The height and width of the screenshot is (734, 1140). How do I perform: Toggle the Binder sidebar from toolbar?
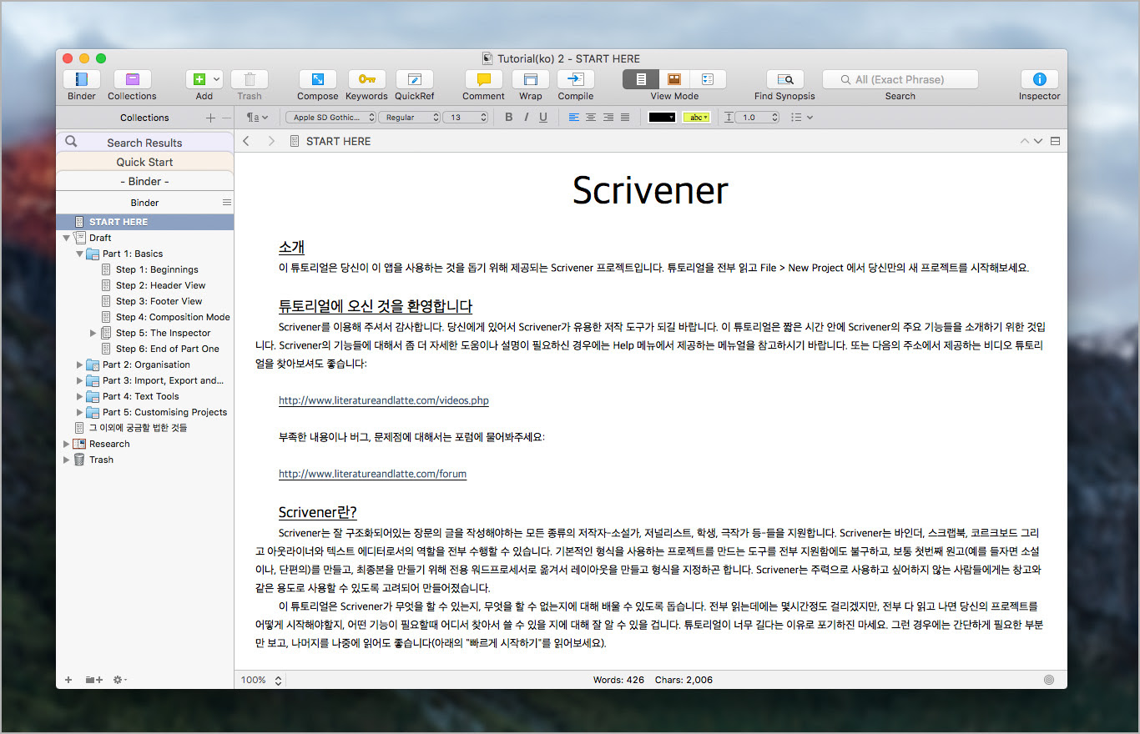click(82, 79)
